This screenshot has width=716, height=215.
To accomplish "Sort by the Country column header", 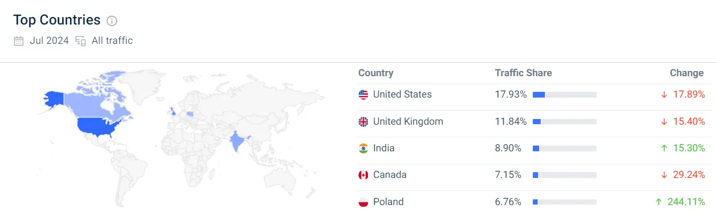I will coord(376,73).
